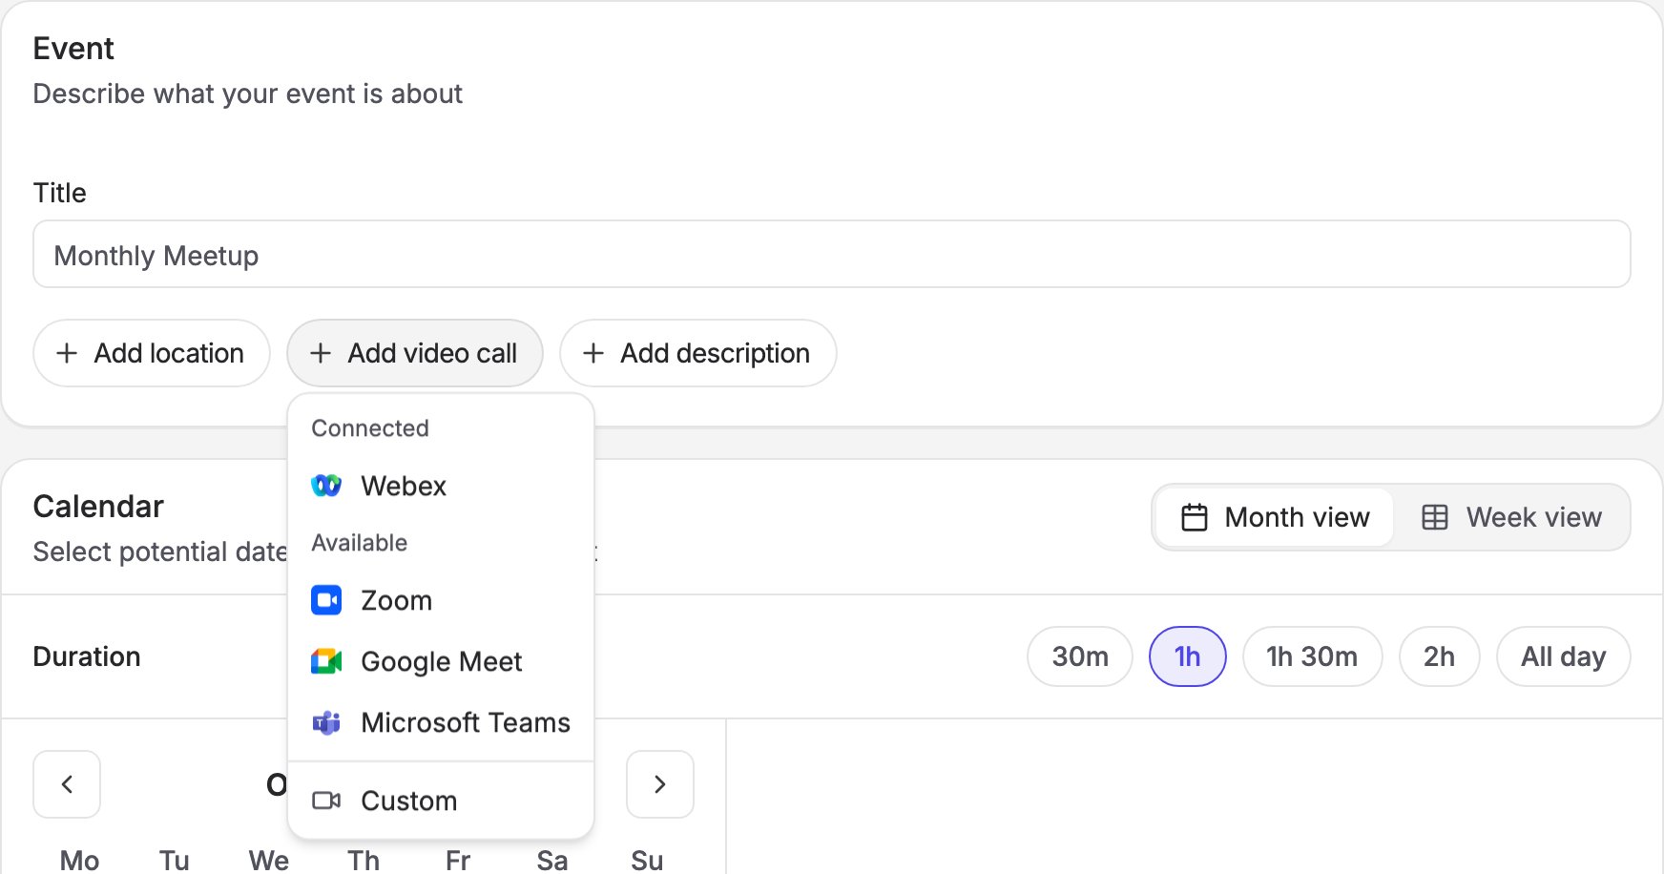Click the Tu weekday header

[x=174, y=861]
